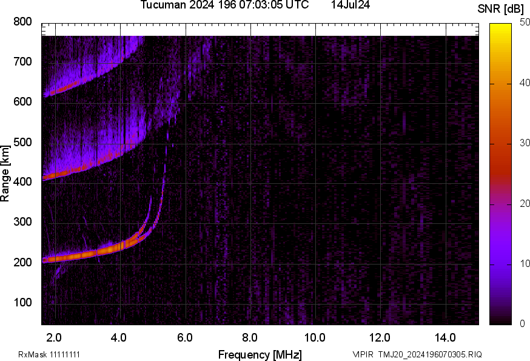Click the frequency tick label 6.0

click(185, 337)
